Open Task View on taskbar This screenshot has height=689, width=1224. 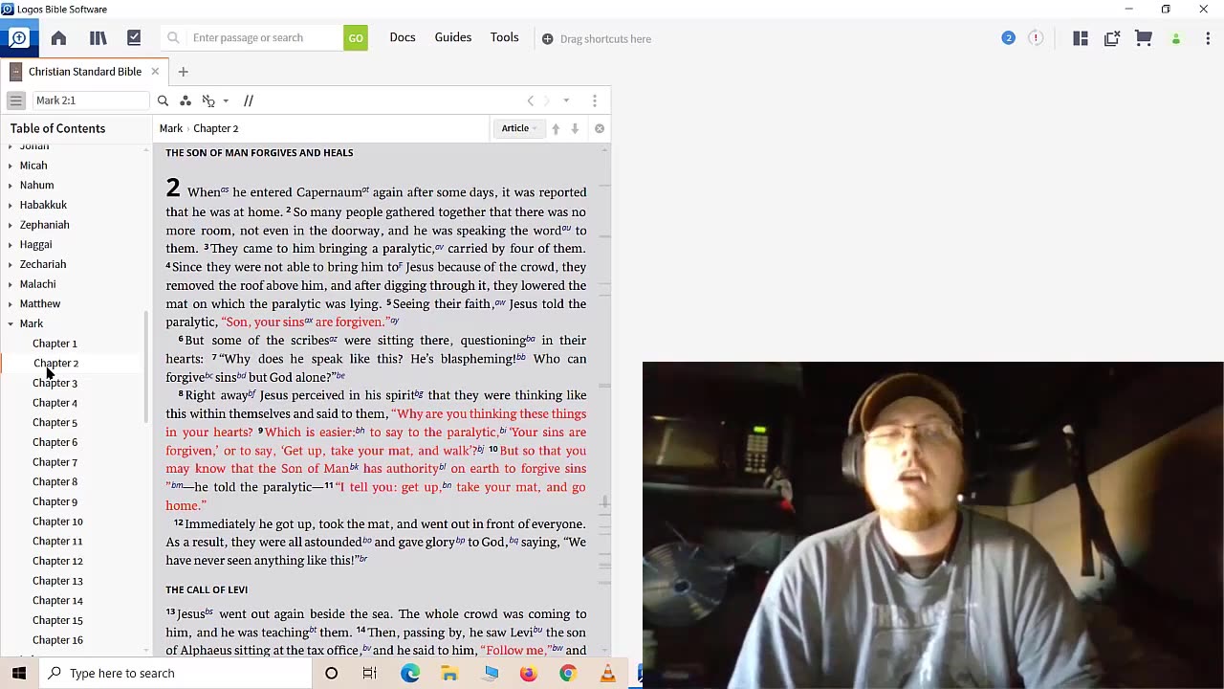(x=370, y=673)
